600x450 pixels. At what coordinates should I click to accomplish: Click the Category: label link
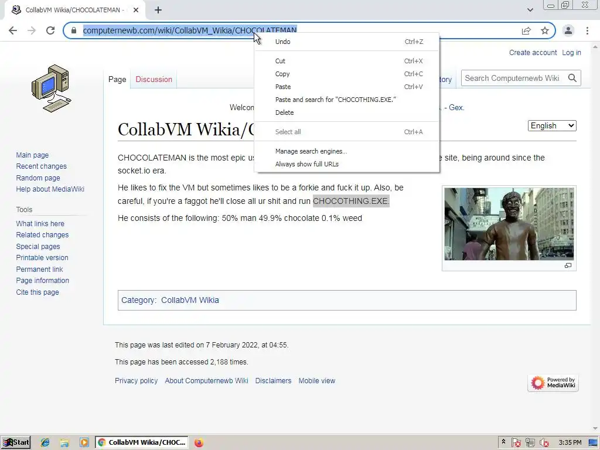coord(138,300)
